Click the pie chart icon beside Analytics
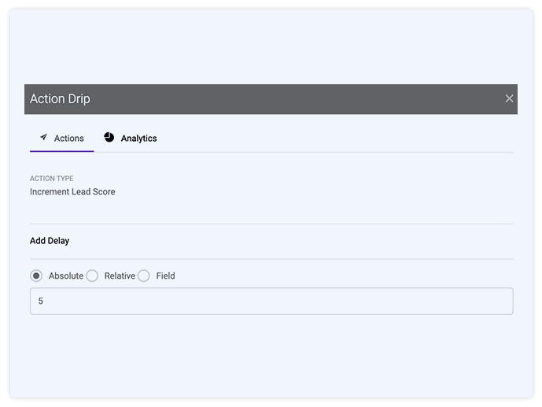Screen dimensions: 542x407 [109, 138]
